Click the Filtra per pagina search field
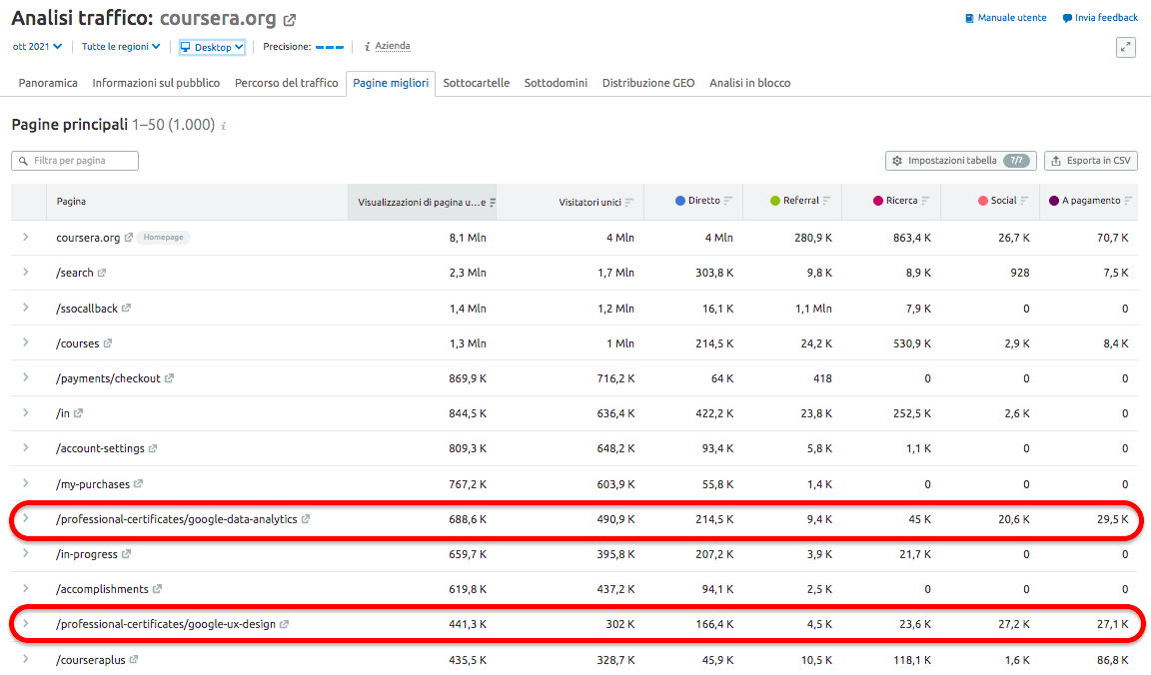The image size is (1151, 675). click(x=75, y=161)
